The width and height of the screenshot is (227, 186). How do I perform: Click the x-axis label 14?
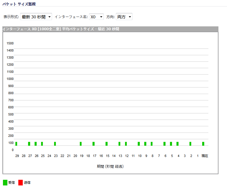[x=114, y=156]
